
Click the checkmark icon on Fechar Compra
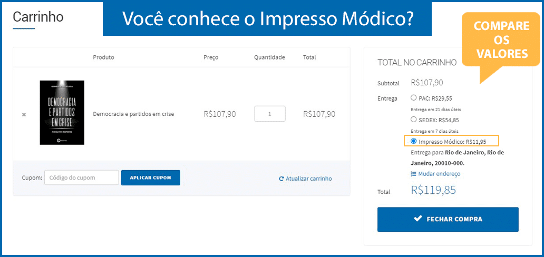pos(418,219)
